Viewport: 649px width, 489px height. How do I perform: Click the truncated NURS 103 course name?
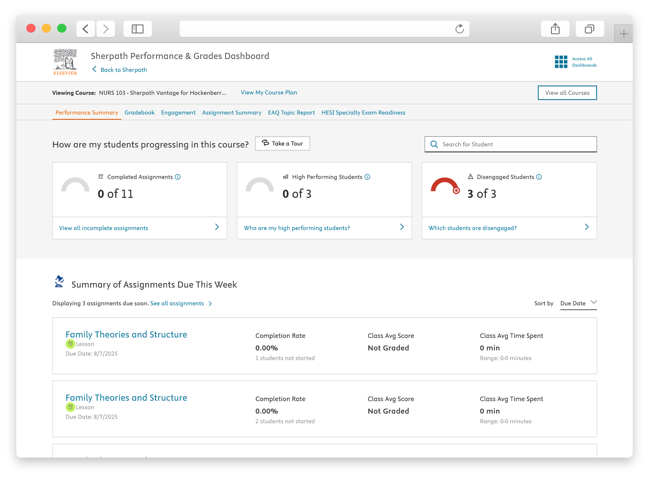[163, 93]
